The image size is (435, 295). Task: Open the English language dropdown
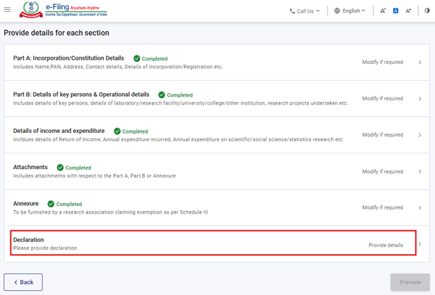[350, 11]
